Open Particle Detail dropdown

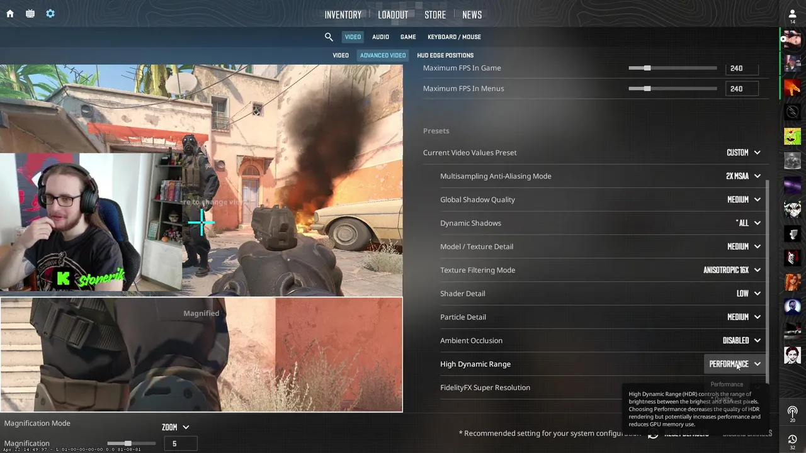tap(744, 317)
